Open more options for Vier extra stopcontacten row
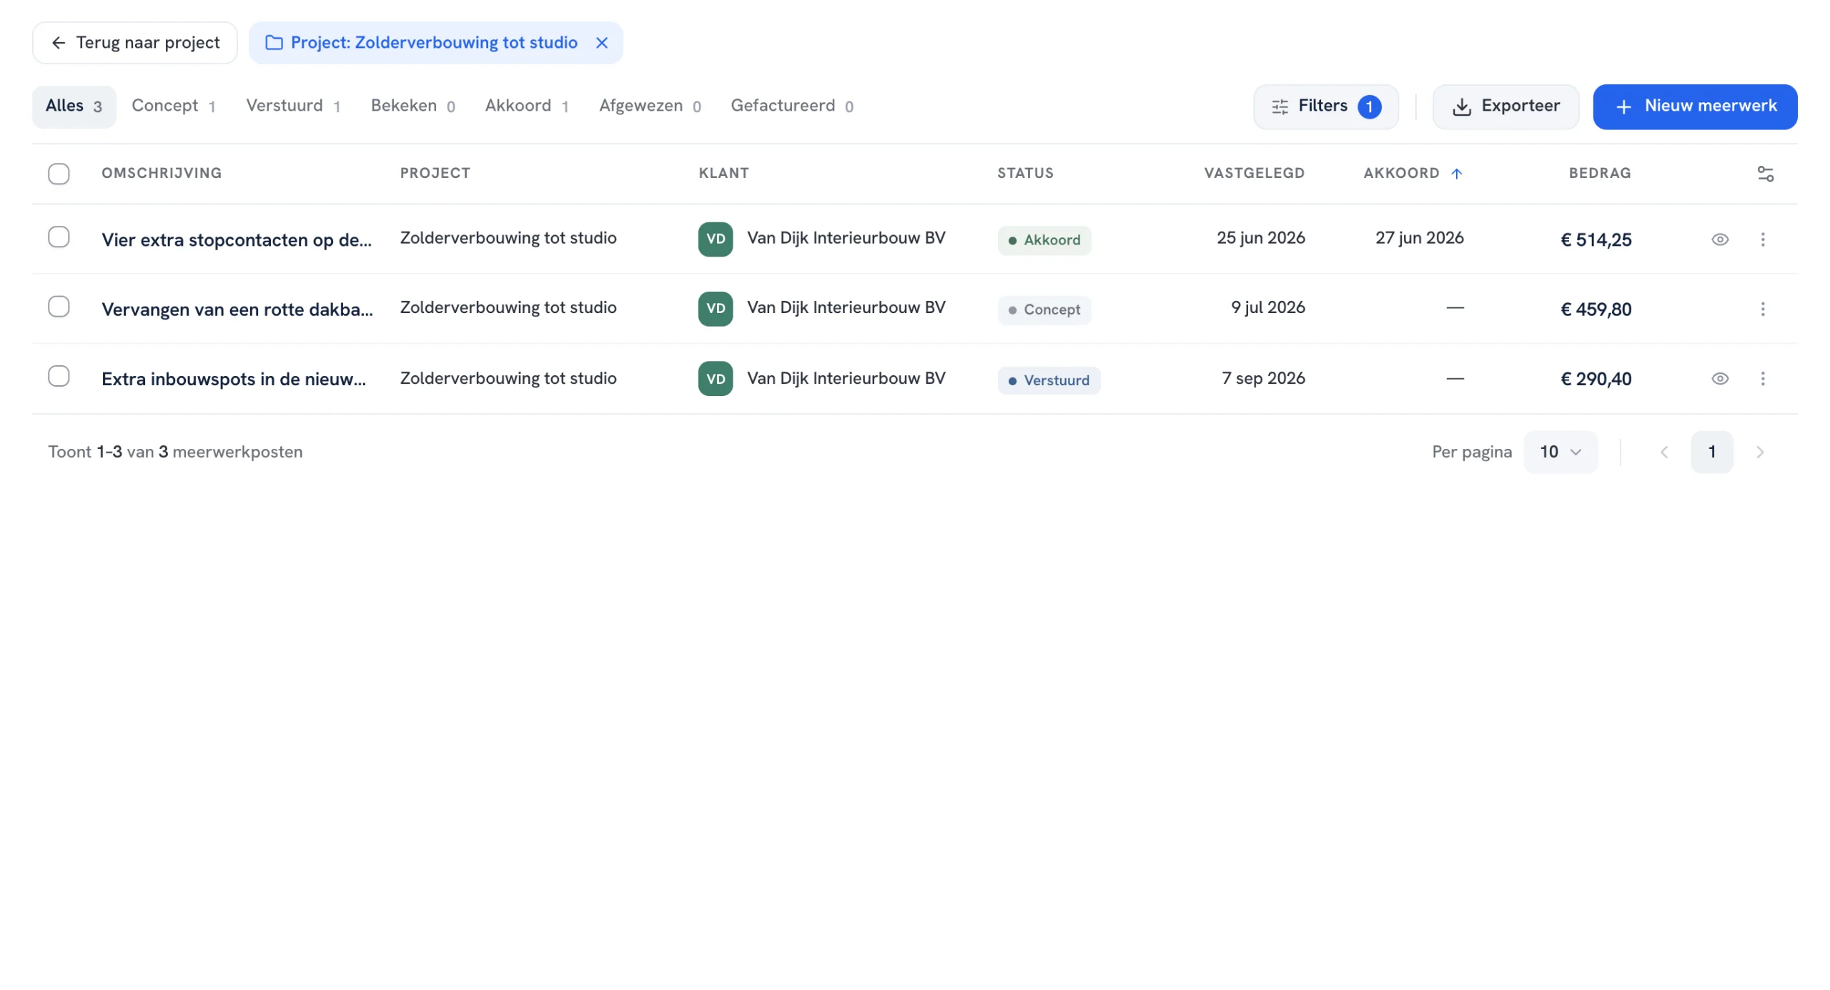Viewport: 1830px width, 990px height. [1763, 239]
